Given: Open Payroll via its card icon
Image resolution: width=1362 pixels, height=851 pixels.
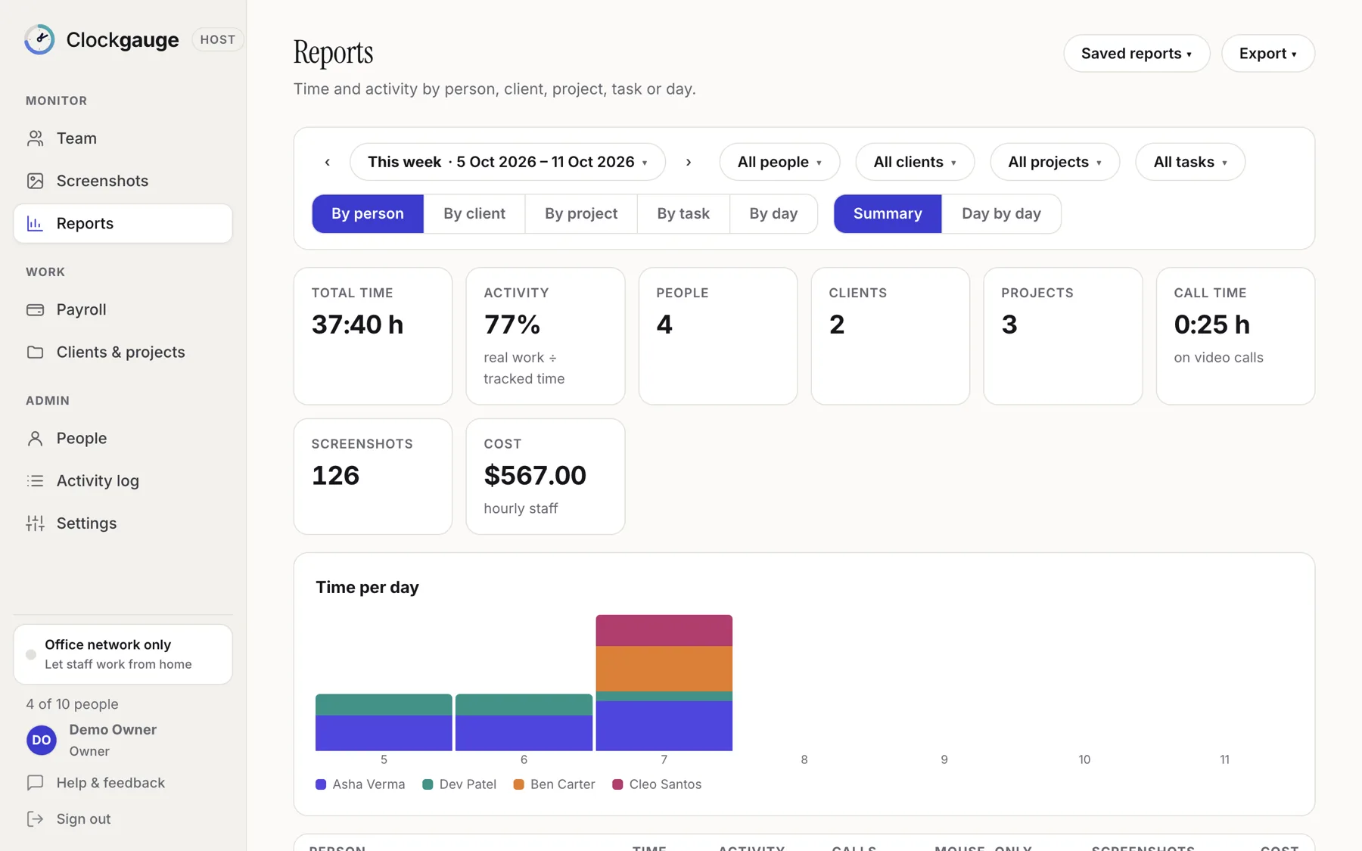Looking at the screenshot, I should (35, 309).
